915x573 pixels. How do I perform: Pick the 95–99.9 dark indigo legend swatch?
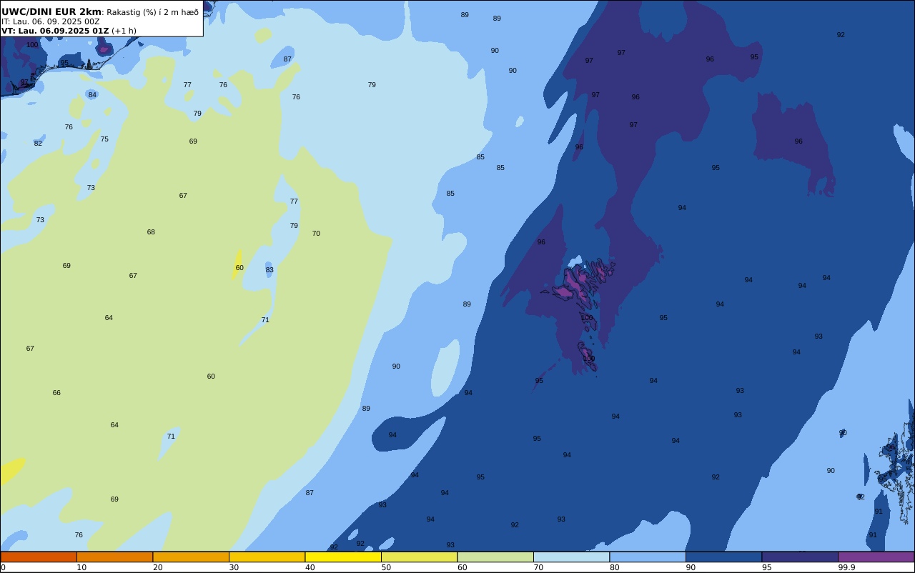[800, 557]
